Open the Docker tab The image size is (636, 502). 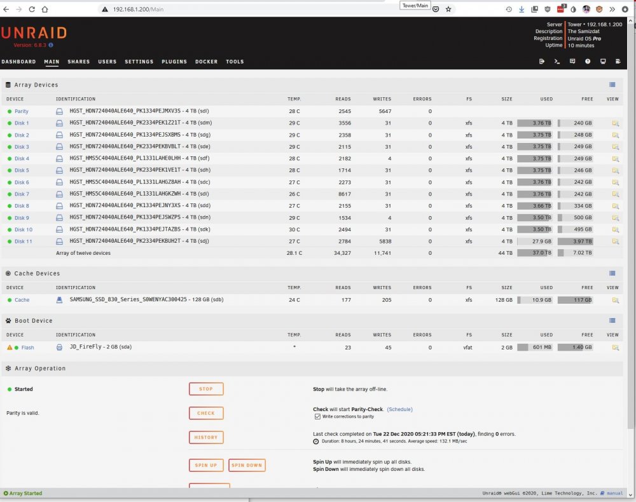coord(207,62)
